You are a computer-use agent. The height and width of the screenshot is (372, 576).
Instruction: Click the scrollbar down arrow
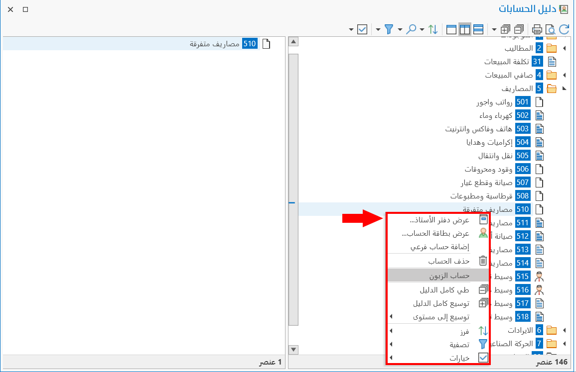[293, 350]
